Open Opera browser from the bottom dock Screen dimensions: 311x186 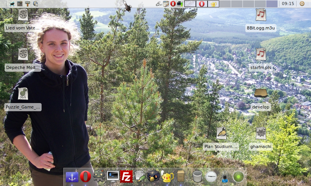pos(86,177)
